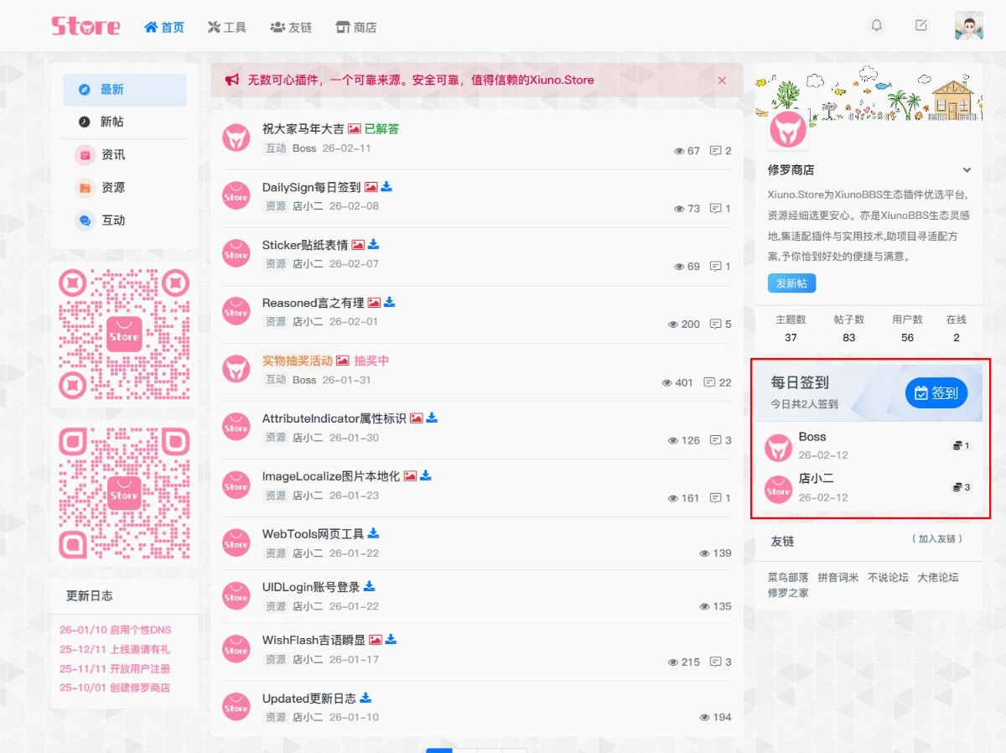Click the compose post icon in header
1006x753 pixels.
tap(921, 25)
